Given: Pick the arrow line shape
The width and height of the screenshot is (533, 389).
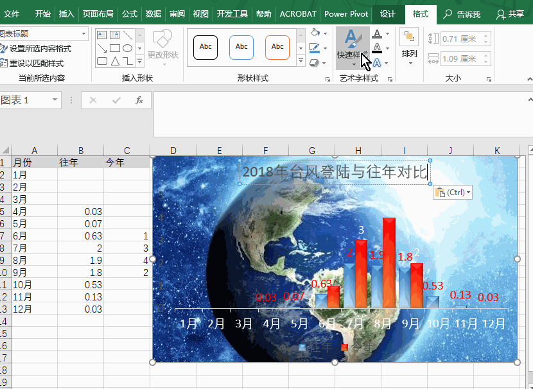Looking at the screenshot, I should click(101, 48).
